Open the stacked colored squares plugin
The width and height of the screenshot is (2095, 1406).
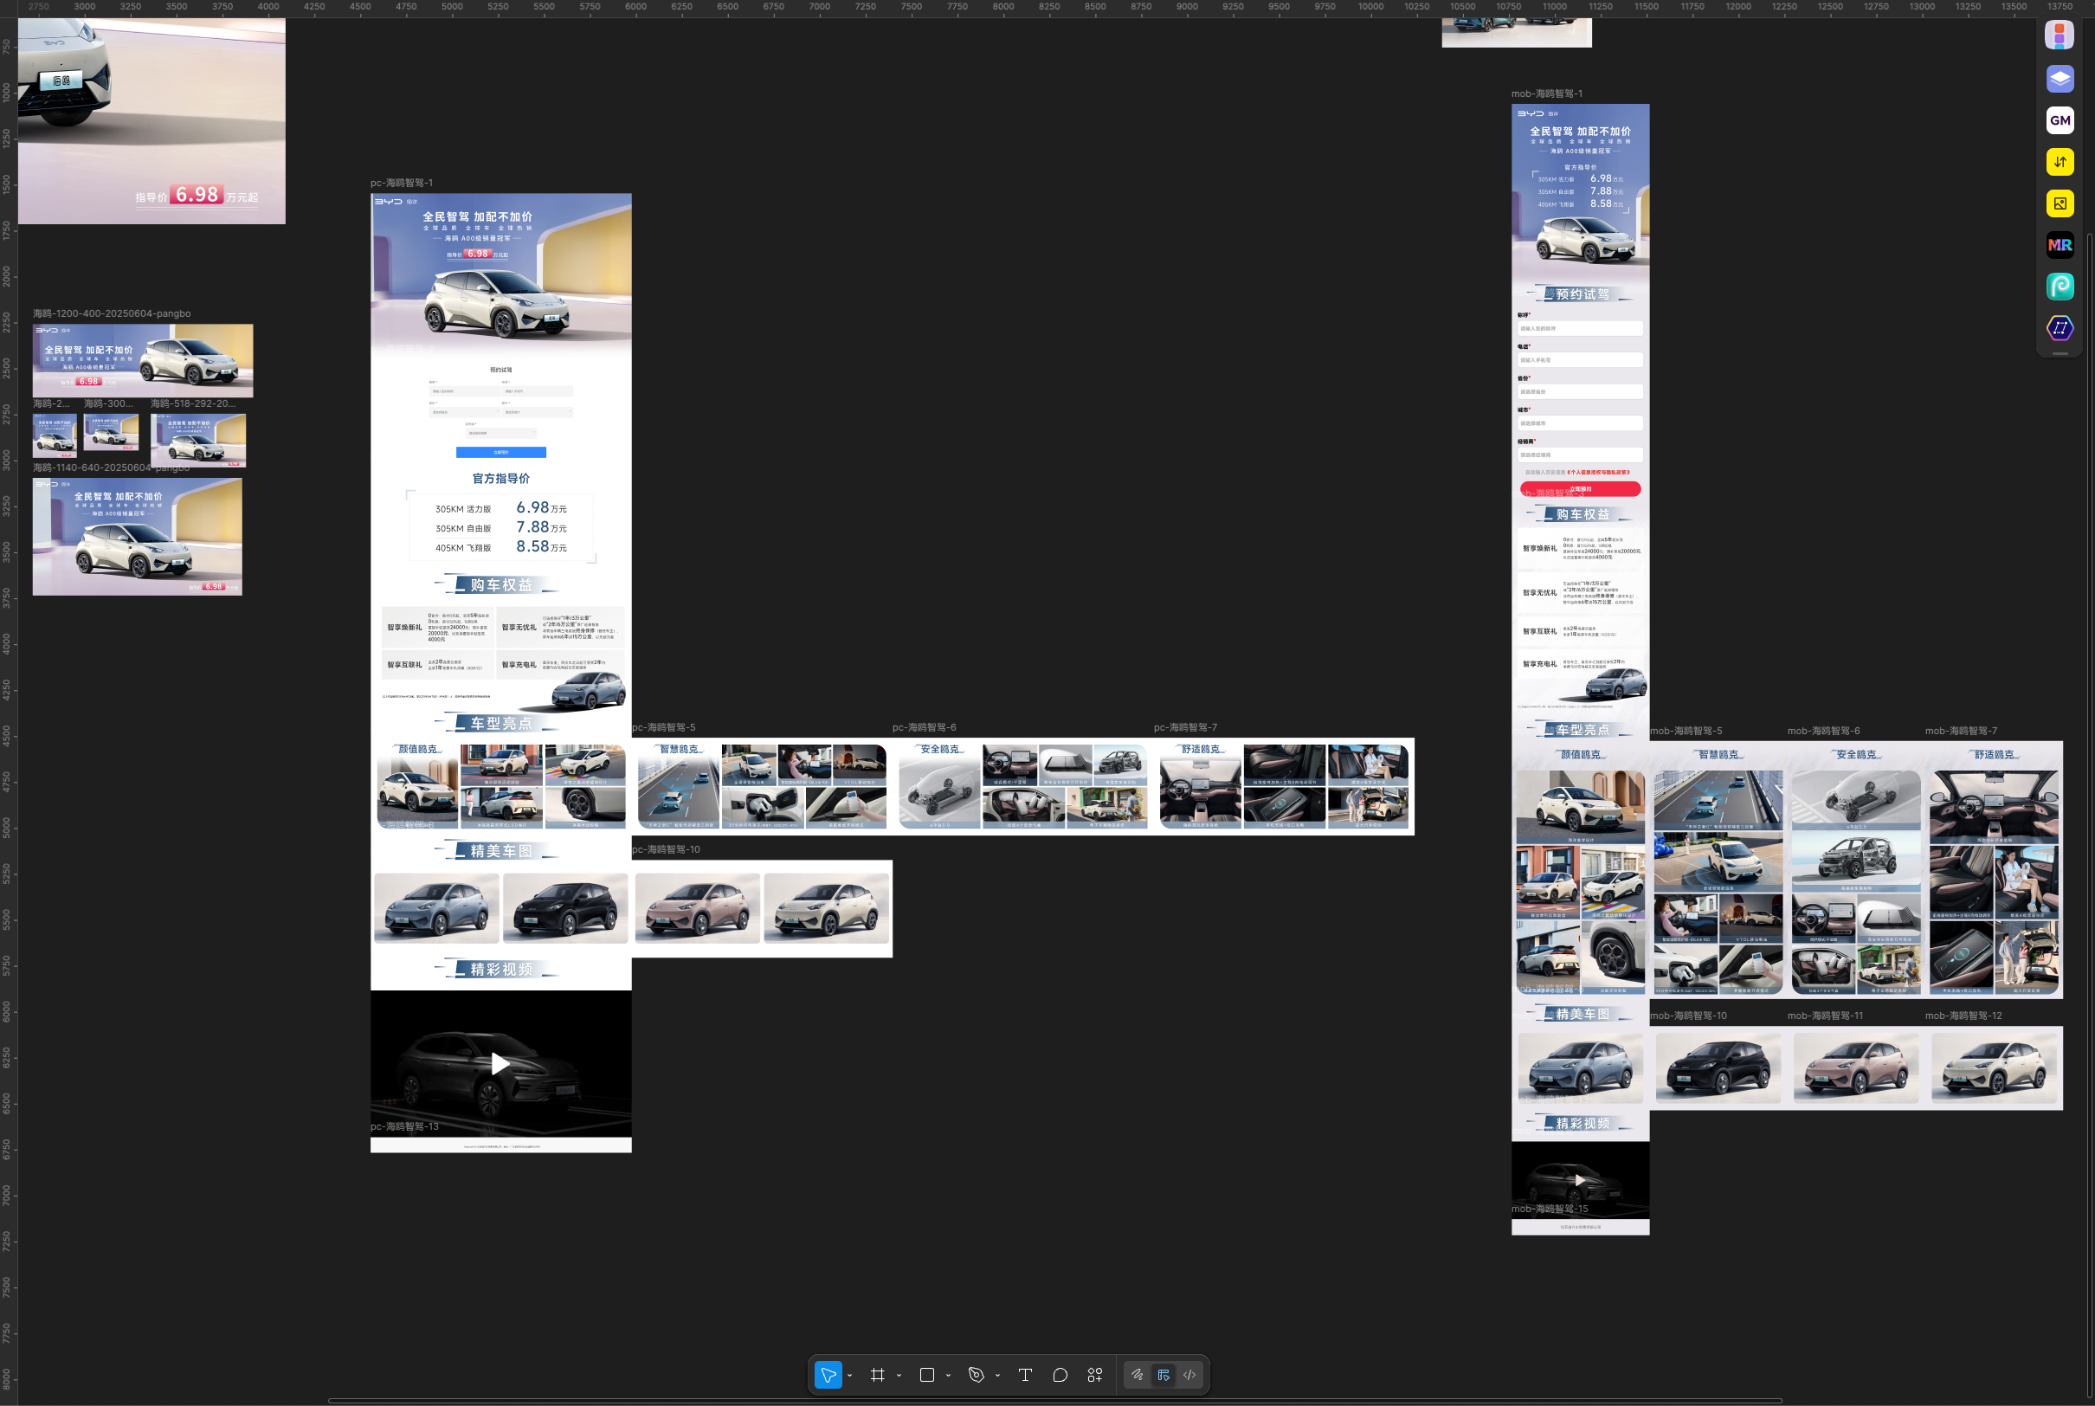coord(2060,35)
